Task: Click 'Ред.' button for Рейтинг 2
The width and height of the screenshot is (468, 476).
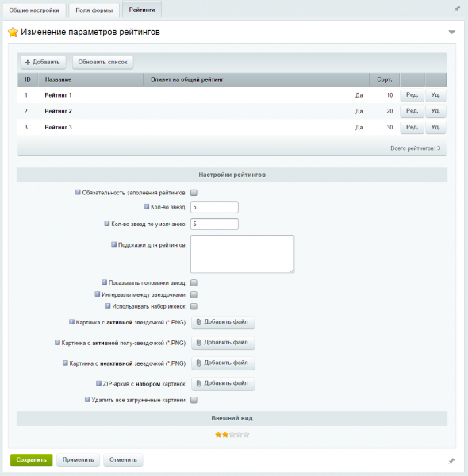Action: 412,111
